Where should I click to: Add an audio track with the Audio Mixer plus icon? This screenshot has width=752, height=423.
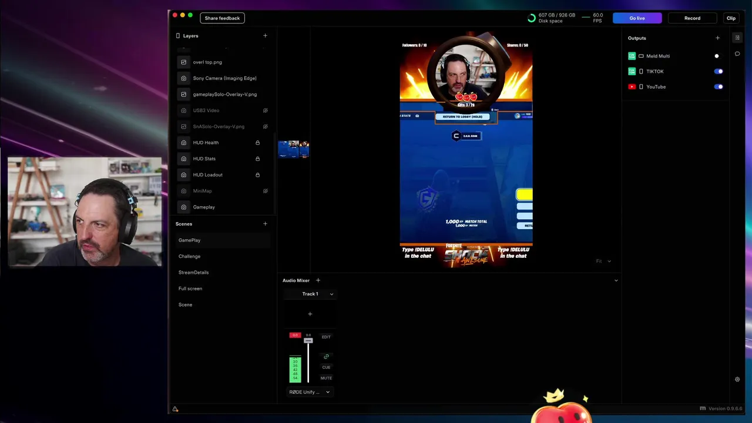pyautogui.click(x=318, y=280)
